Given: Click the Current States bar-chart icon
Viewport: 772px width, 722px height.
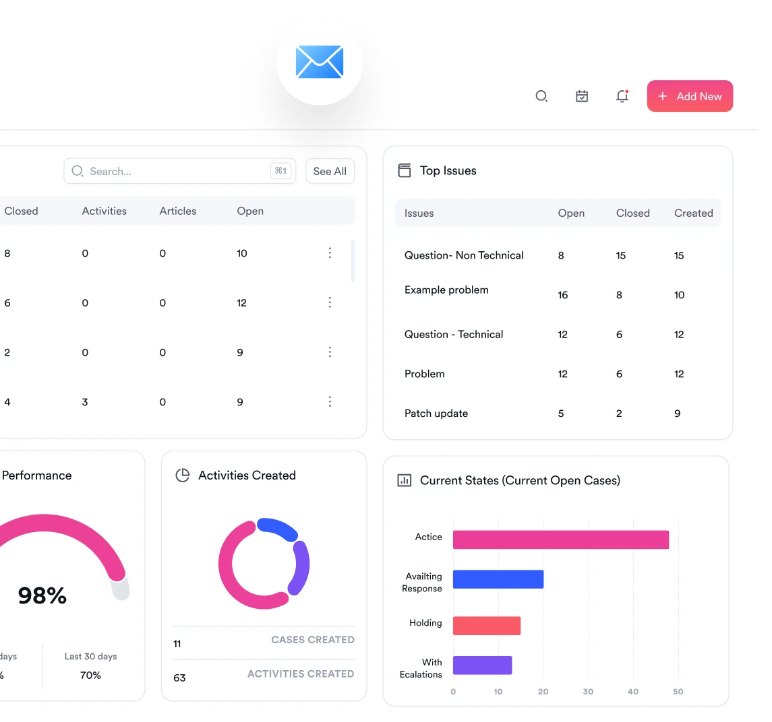Looking at the screenshot, I should point(405,480).
